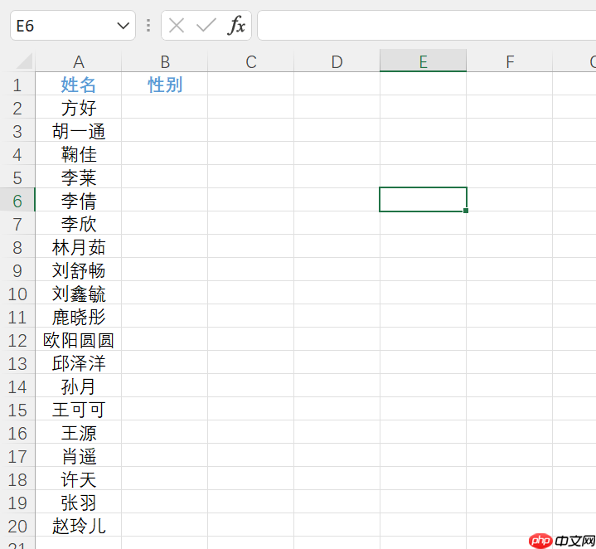Select row 11 header
The height and width of the screenshot is (549, 596).
coord(17,317)
